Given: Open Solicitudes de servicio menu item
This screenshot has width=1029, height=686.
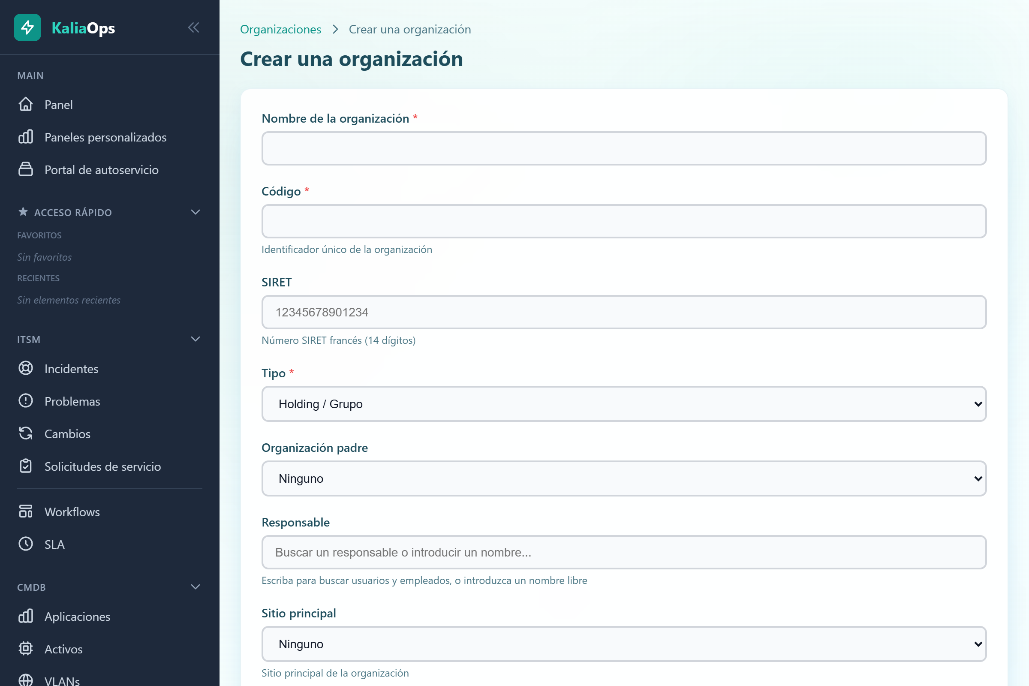Looking at the screenshot, I should [102, 466].
